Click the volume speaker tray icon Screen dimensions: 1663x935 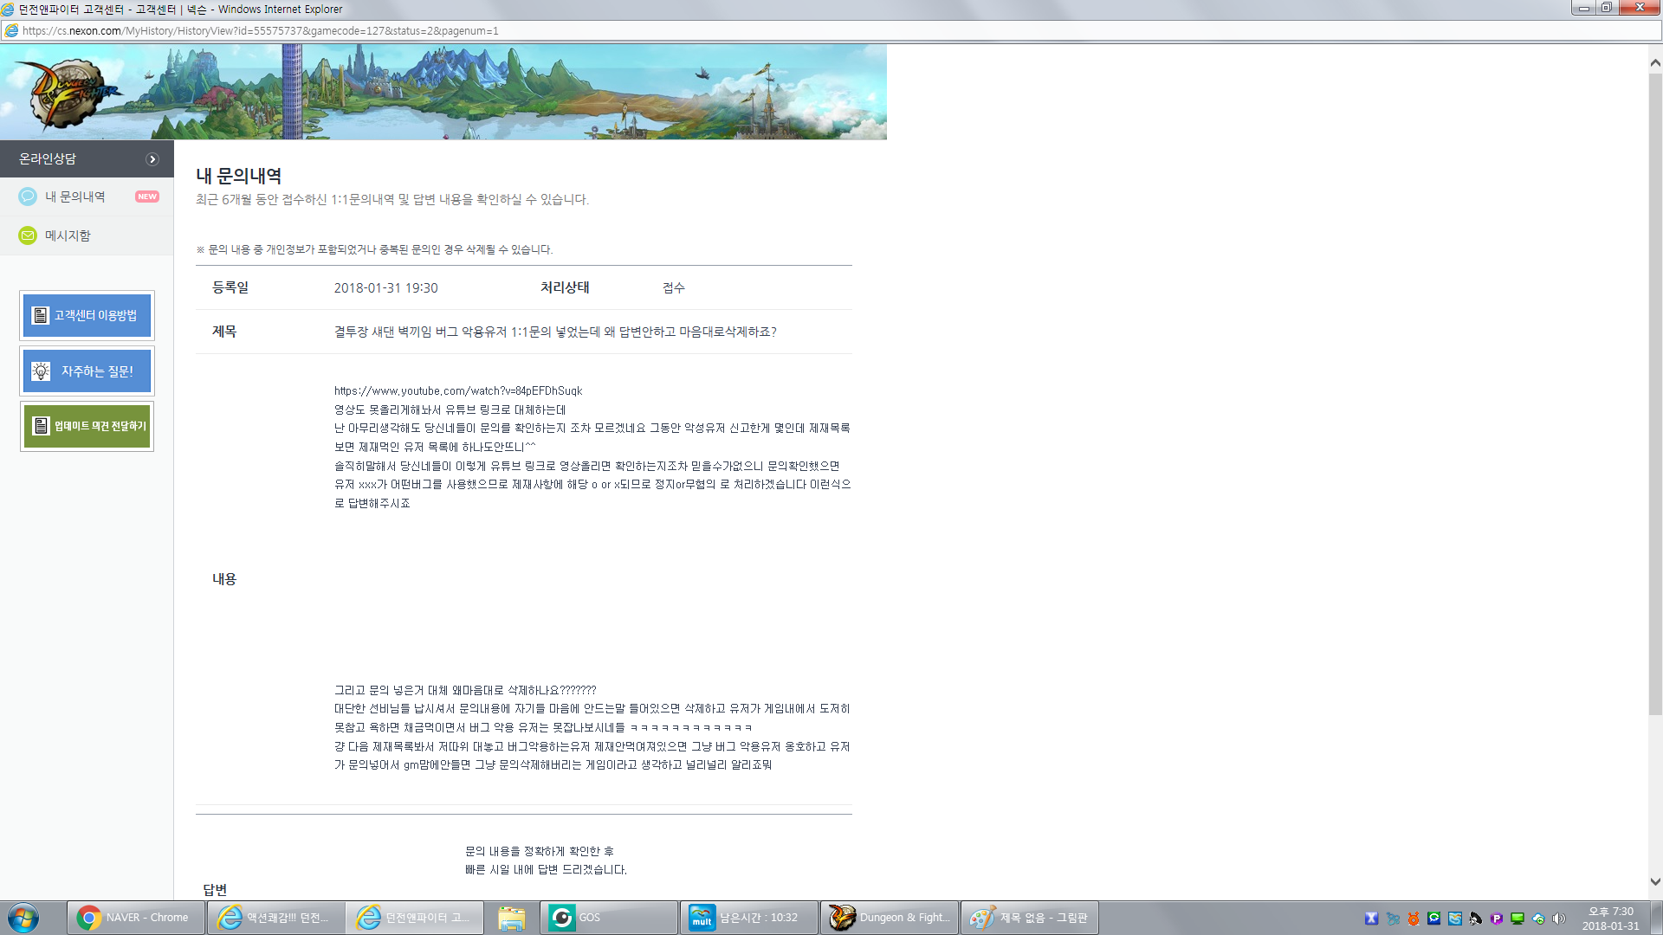1559,919
